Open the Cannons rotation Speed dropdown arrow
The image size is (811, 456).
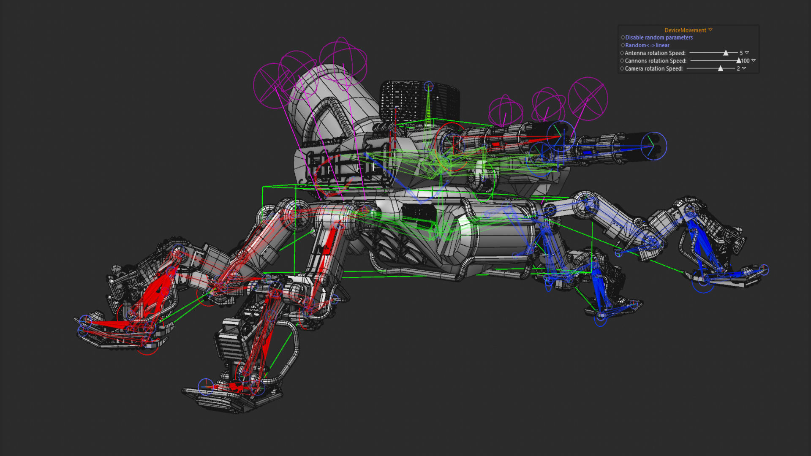coord(754,61)
